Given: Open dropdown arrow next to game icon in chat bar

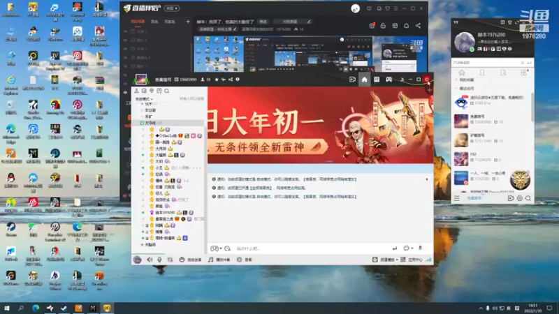Looking at the screenshot, I should tap(221, 248).
